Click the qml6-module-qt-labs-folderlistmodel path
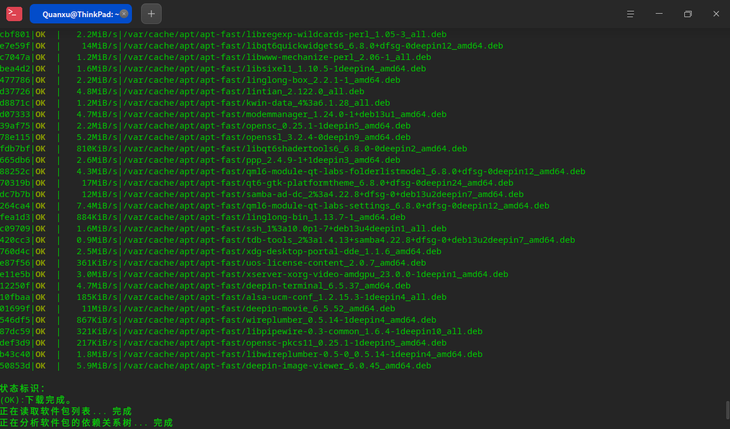 coord(354,171)
